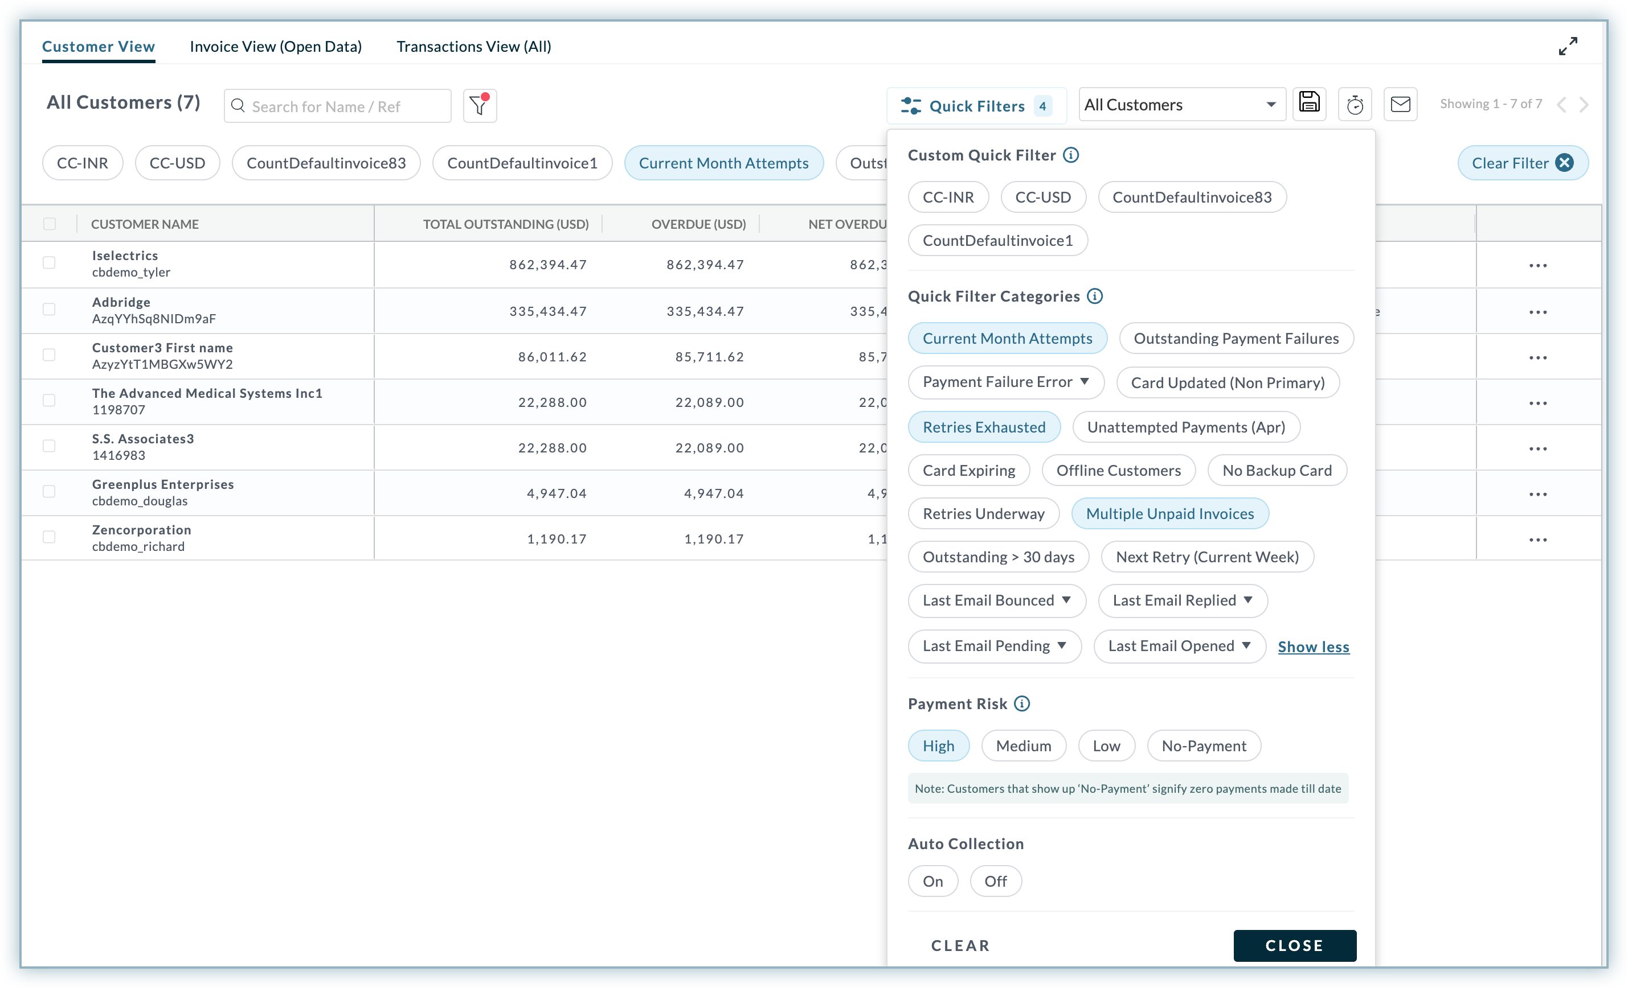Select Card Updated (Non Primary) filter
This screenshot has height=988, width=1628.
point(1228,383)
